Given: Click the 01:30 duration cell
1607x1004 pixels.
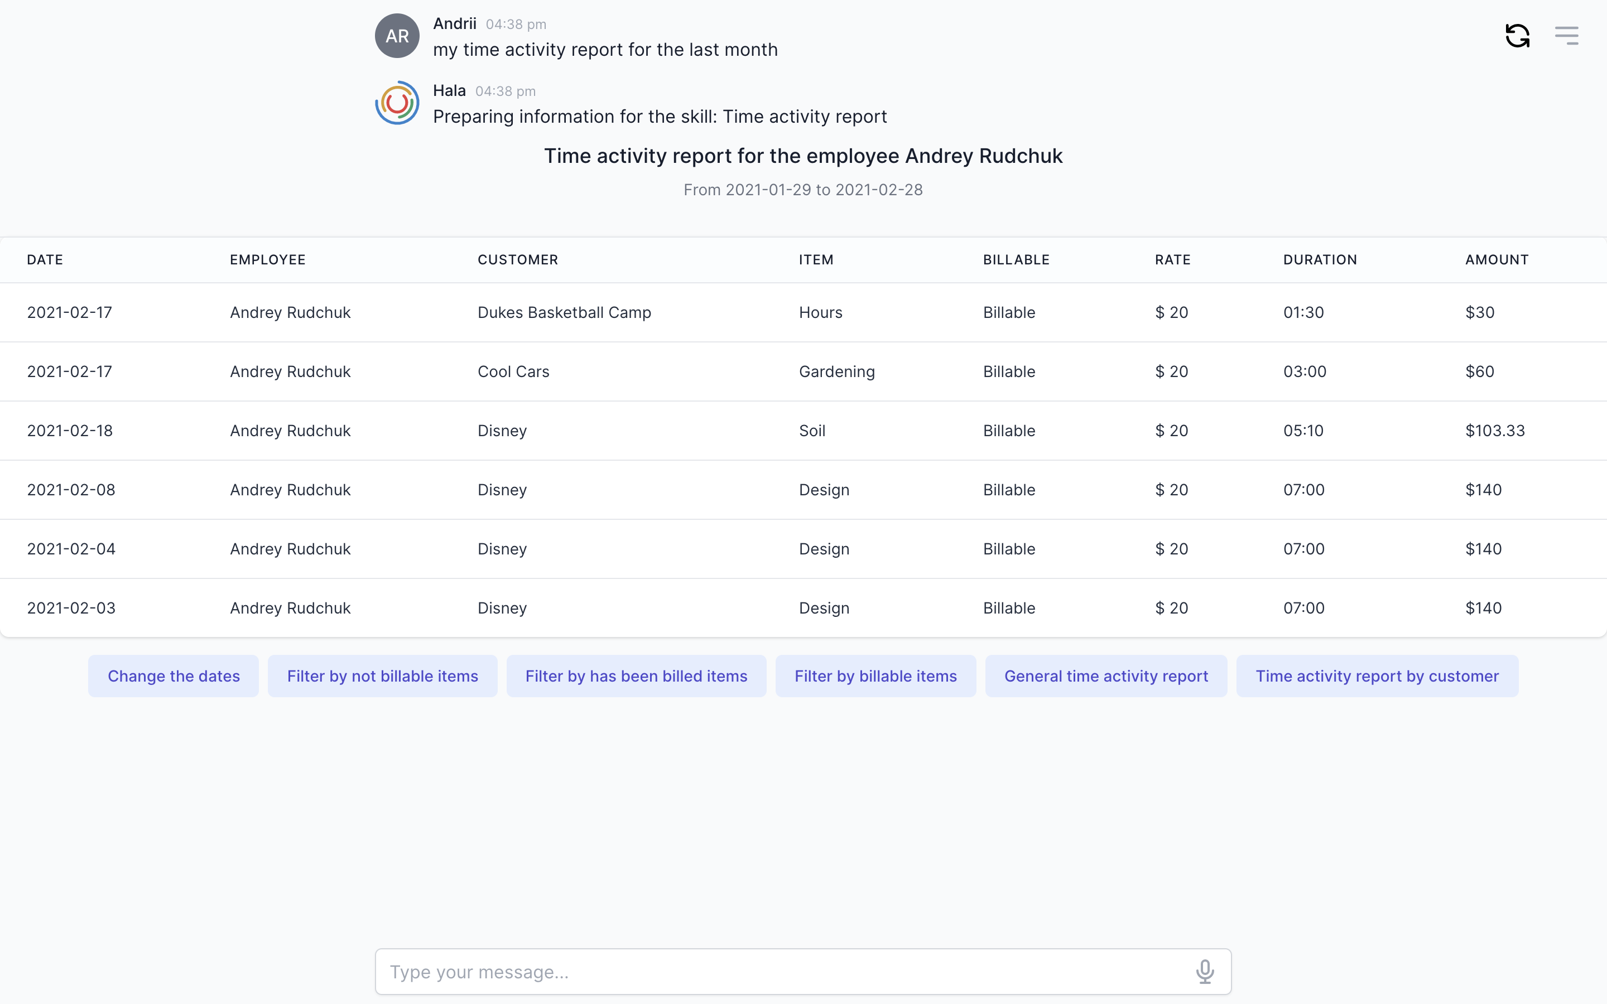Looking at the screenshot, I should click(x=1303, y=312).
